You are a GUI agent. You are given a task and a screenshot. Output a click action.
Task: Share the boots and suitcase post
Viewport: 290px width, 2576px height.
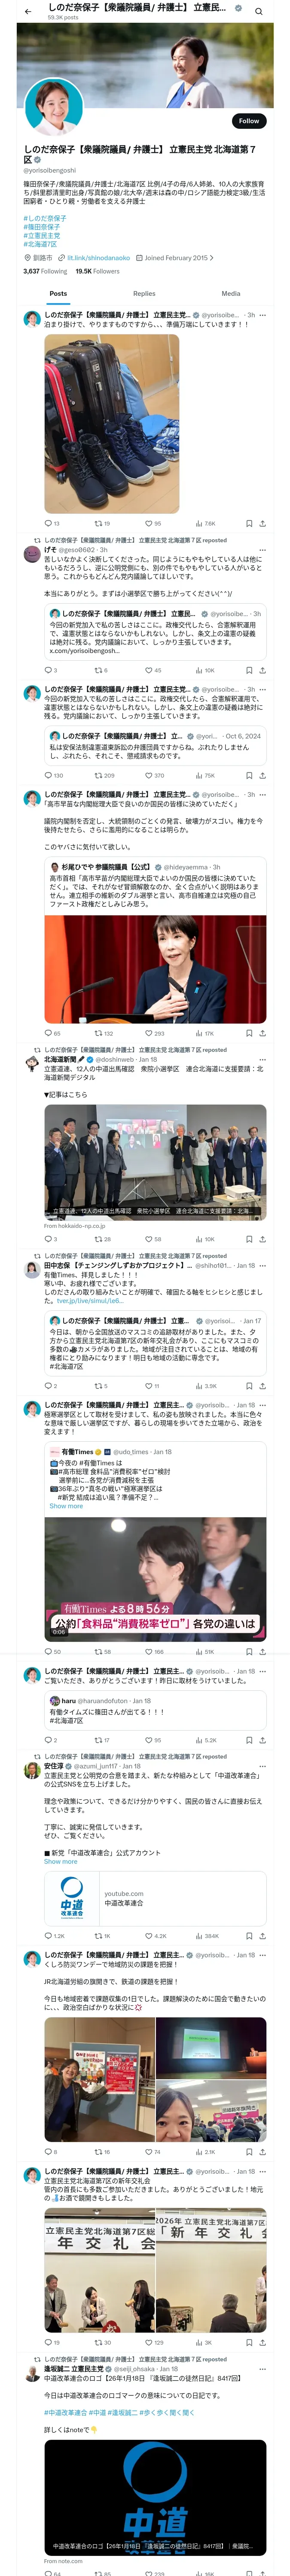(262, 523)
